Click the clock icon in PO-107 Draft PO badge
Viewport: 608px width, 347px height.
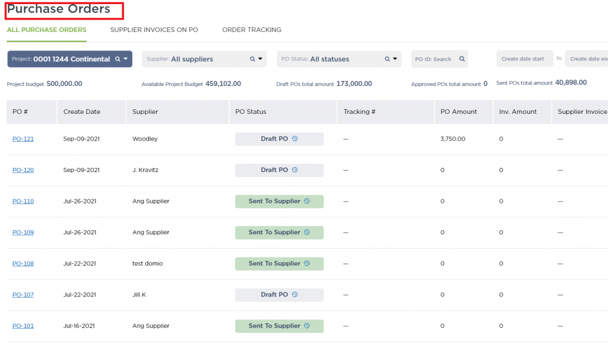(x=295, y=295)
